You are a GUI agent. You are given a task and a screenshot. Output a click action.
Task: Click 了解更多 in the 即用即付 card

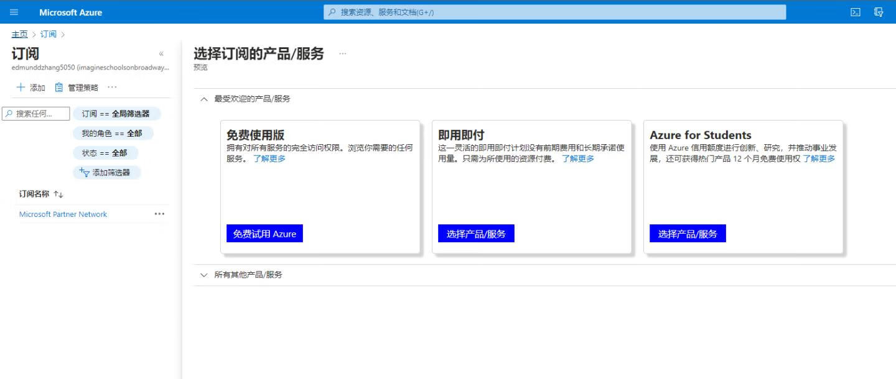(x=578, y=158)
